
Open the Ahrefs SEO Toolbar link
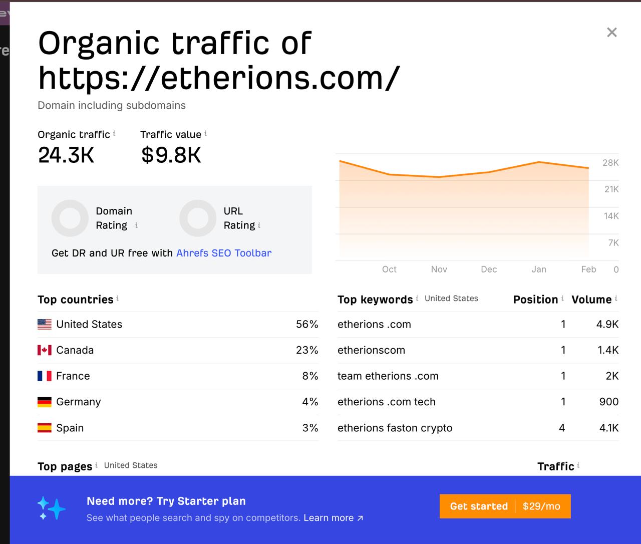[224, 253]
